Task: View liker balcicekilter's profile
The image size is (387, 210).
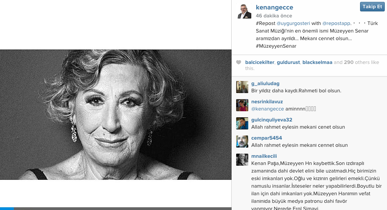Action: coord(260,62)
